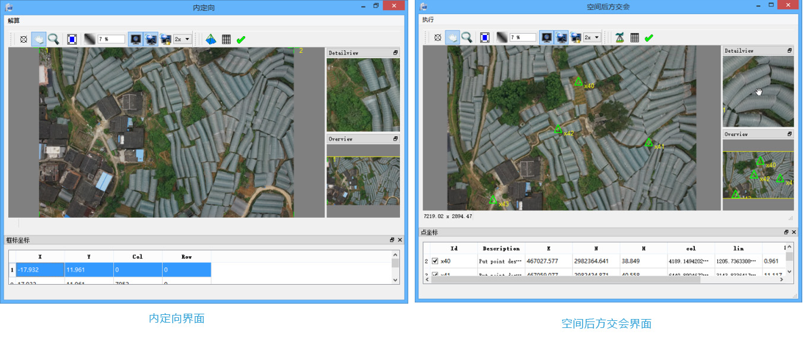Click the crosshair measure tool in 空间后方交会 toolbar

(438, 37)
